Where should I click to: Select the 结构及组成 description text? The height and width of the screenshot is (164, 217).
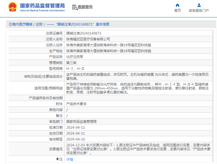[x=137, y=77]
